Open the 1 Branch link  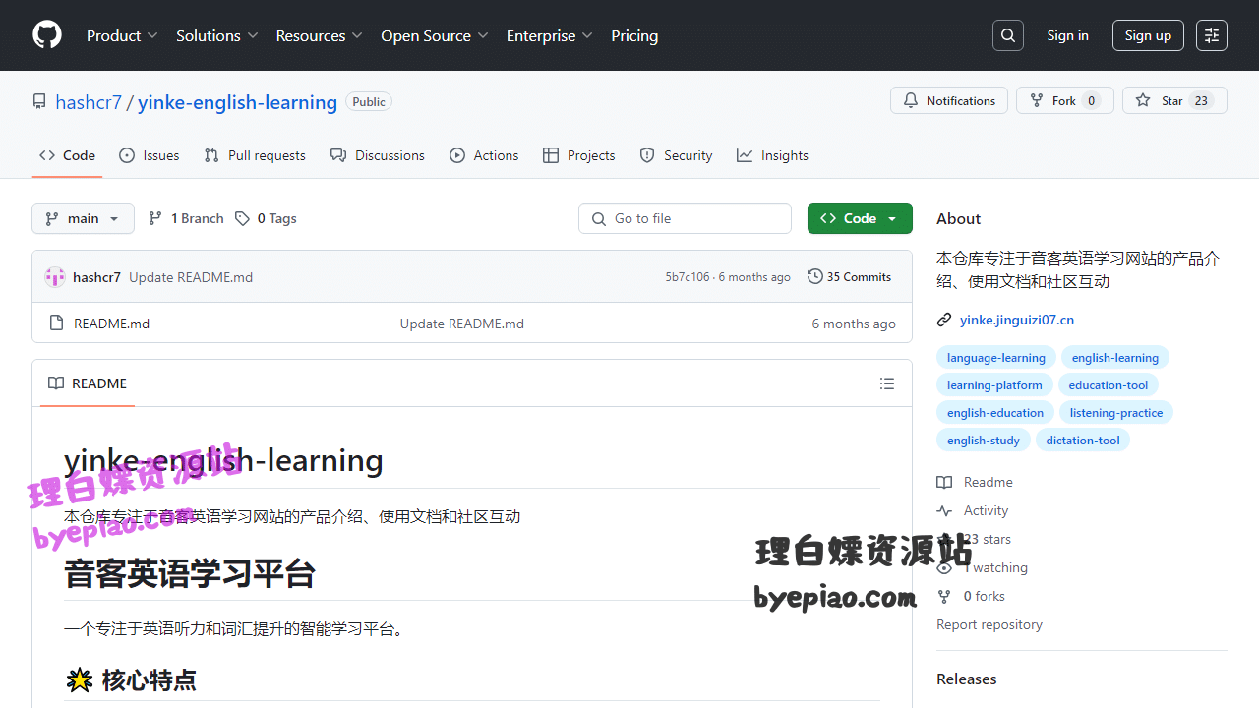(186, 218)
